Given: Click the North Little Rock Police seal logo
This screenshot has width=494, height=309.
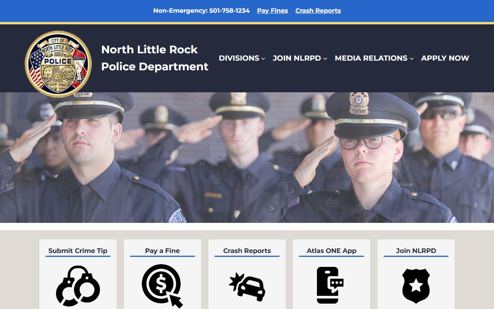Looking at the screenshot, I should 58,64.
